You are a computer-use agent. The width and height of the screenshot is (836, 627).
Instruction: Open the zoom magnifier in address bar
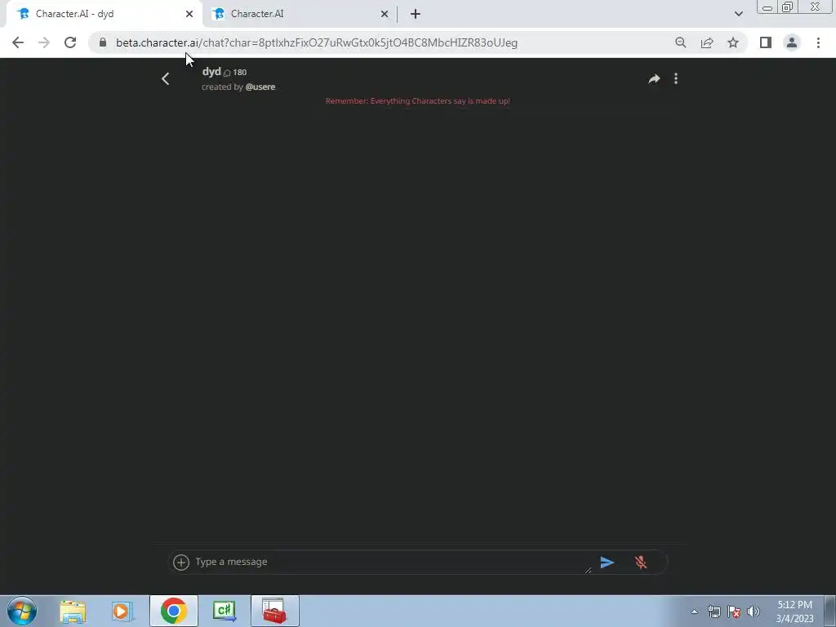[680, 42]
